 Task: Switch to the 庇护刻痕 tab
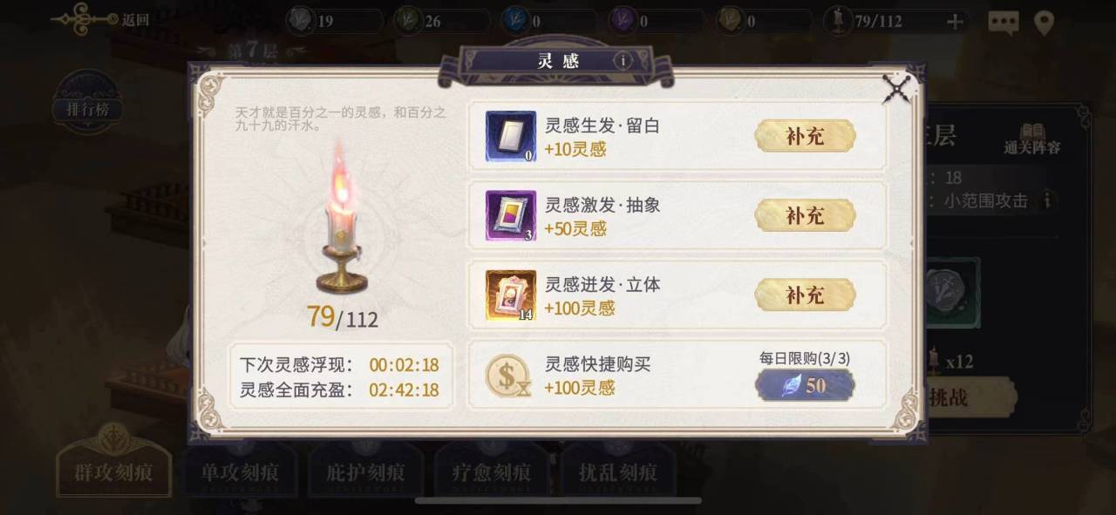[365, 472]
